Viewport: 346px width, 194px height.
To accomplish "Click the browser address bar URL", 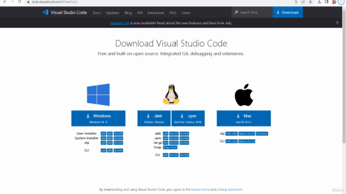I will [55, 2].
